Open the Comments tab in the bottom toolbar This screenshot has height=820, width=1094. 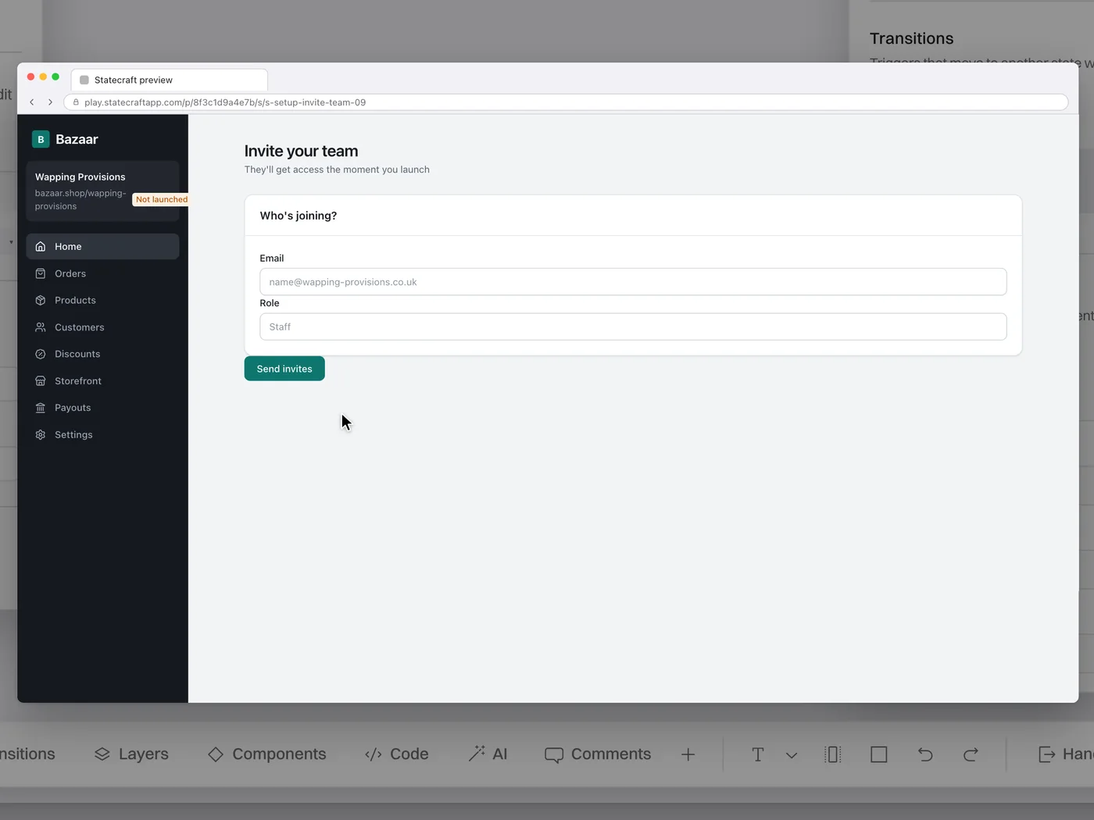click(598, 754)
